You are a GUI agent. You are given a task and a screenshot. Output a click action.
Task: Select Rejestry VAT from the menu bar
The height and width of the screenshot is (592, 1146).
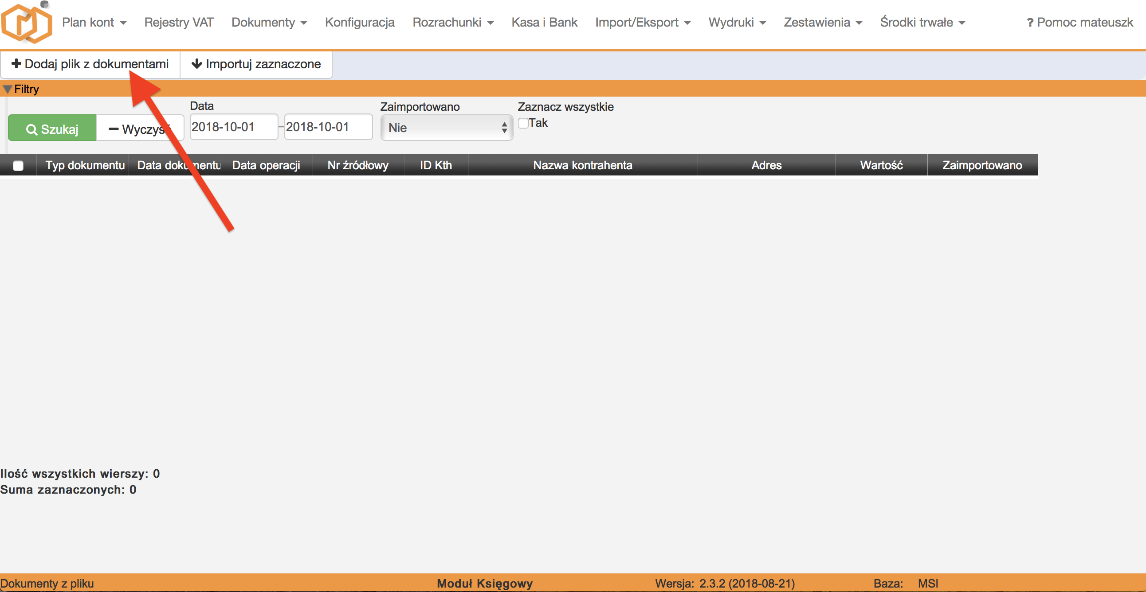click(179, 22)
